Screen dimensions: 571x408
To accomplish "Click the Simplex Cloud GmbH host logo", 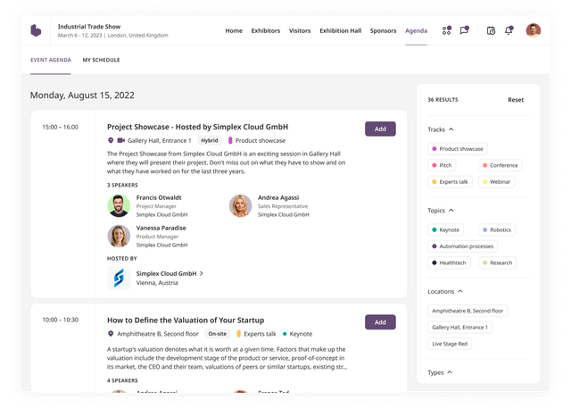I will pos(119,279).
